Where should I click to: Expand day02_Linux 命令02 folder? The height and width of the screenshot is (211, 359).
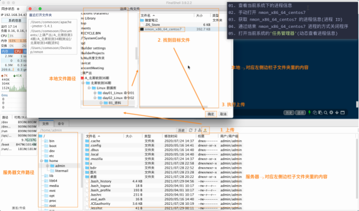[95, 98]
